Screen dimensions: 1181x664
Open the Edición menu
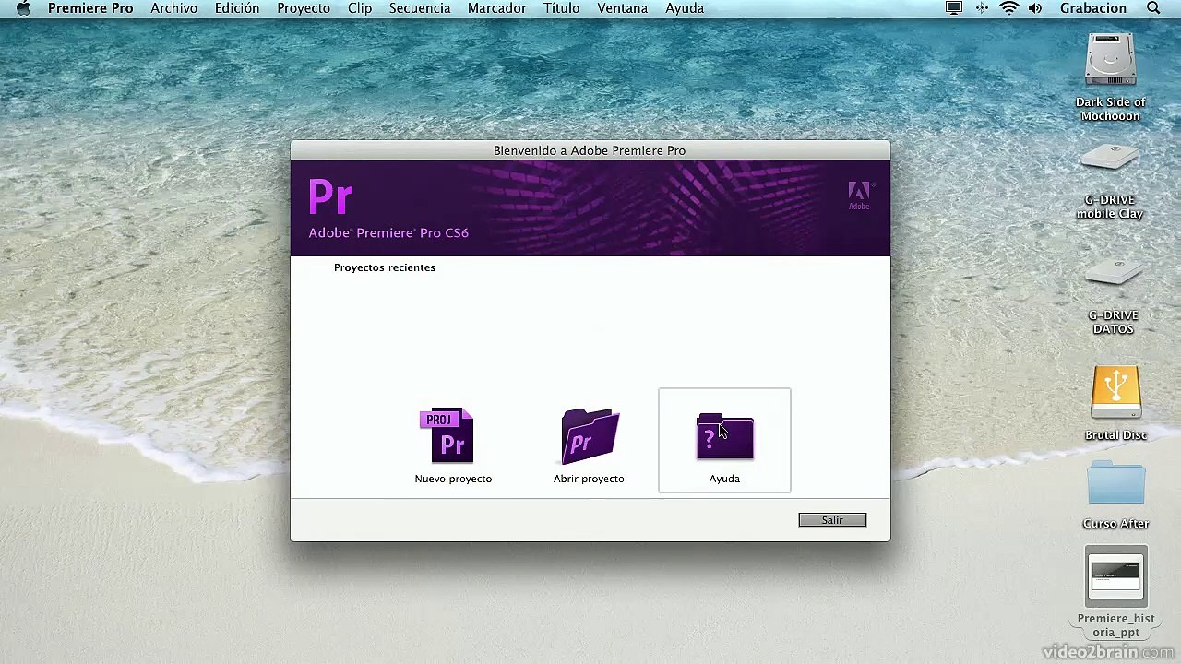point(237,8)
